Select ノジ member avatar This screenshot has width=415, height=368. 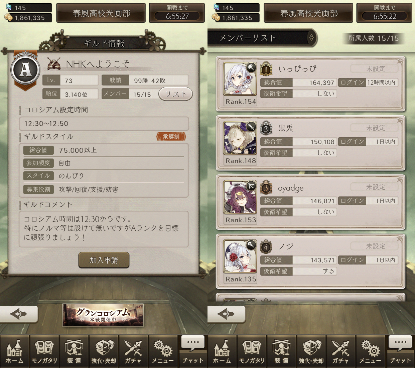[x=240, y=256]
